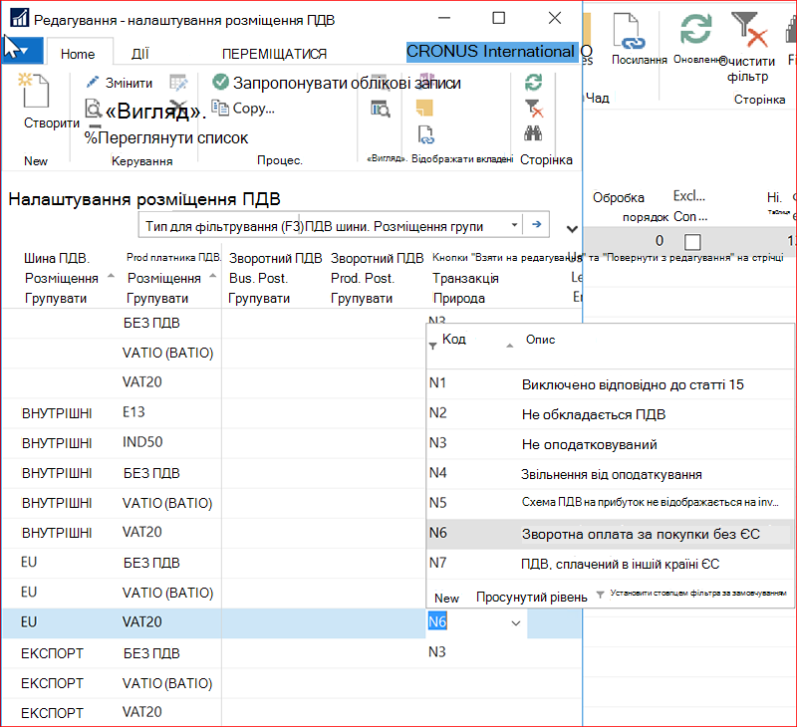Expand the filter field dropdown arrow

[x=514, y=225]
